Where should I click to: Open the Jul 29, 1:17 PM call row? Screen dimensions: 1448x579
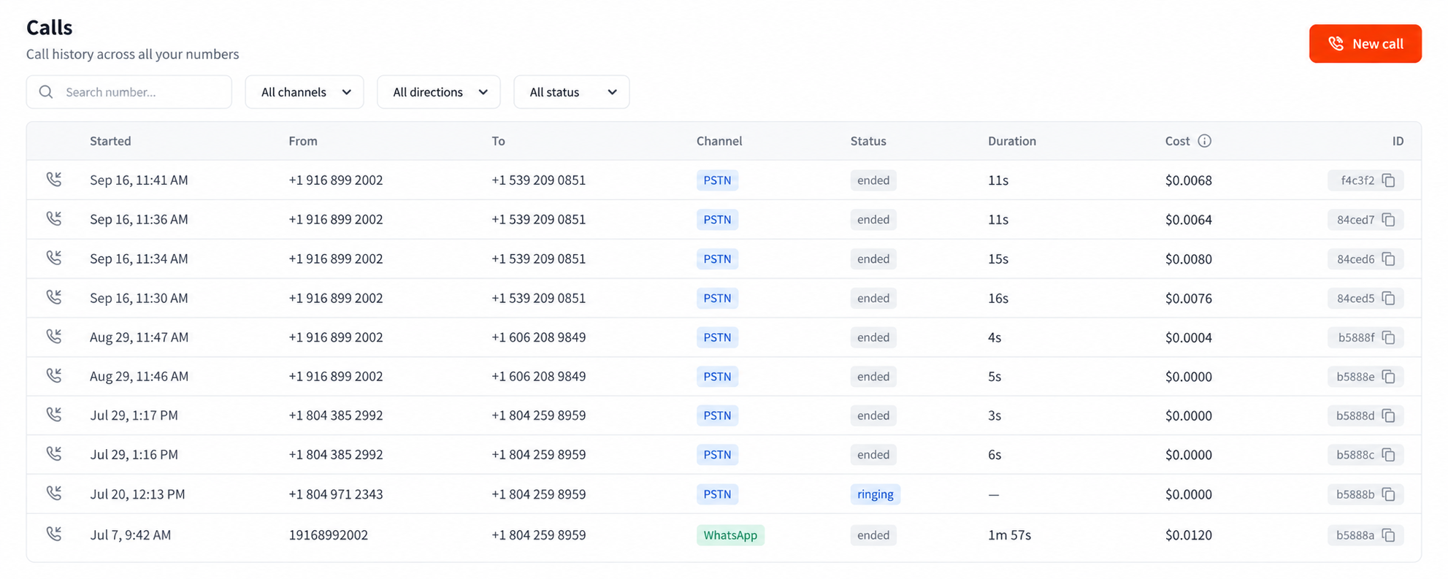tap(724, 415)
